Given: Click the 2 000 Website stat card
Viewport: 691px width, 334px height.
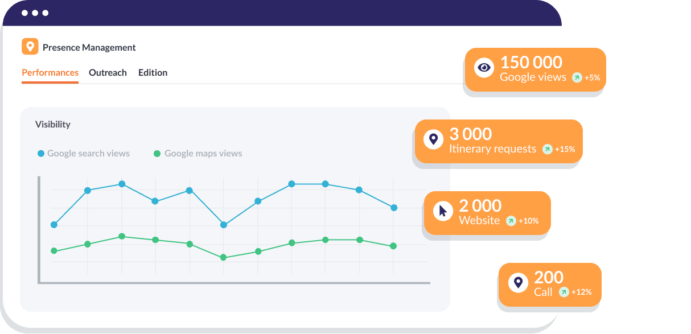Looking at the screenshot, I should pos(487,212).
